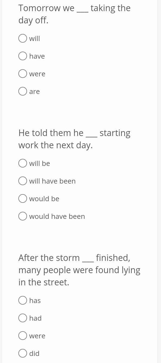Select 'will have been' option
This screenshot has width=161, height=363.
tap(23, 181)
